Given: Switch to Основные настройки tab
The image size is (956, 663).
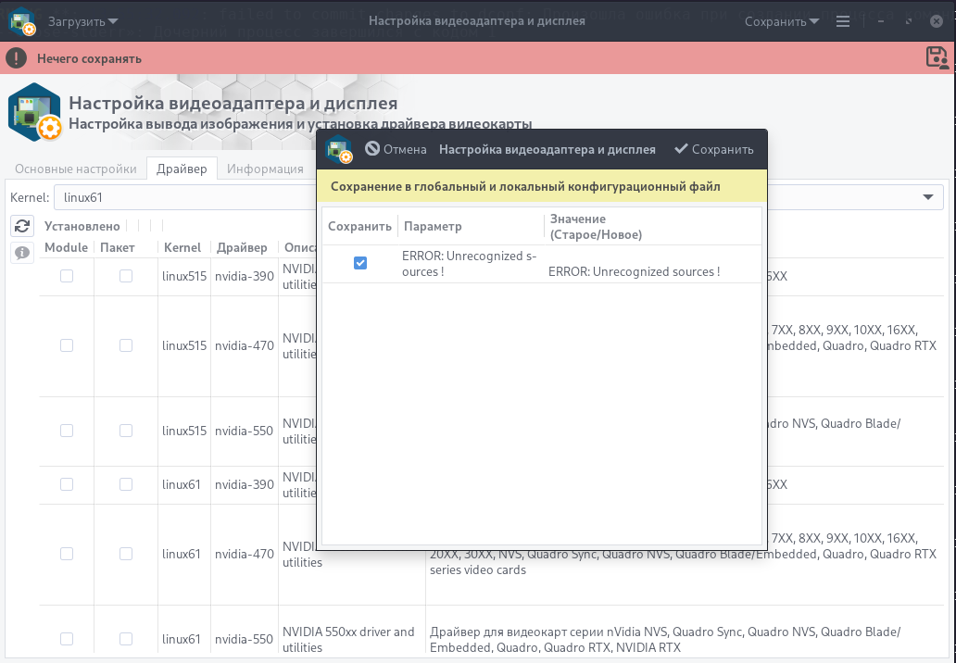Looking at the screenshot, I should point(76,169).
